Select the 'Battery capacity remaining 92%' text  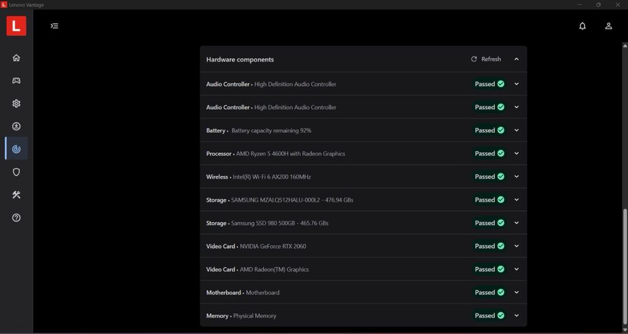pos(271,130)
